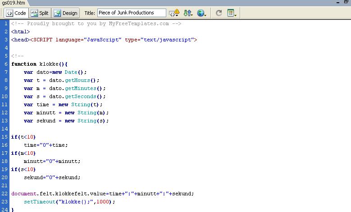This screenshot has height=212, width=351.
Task: Minimize the document window
Action: click(338, 2)
